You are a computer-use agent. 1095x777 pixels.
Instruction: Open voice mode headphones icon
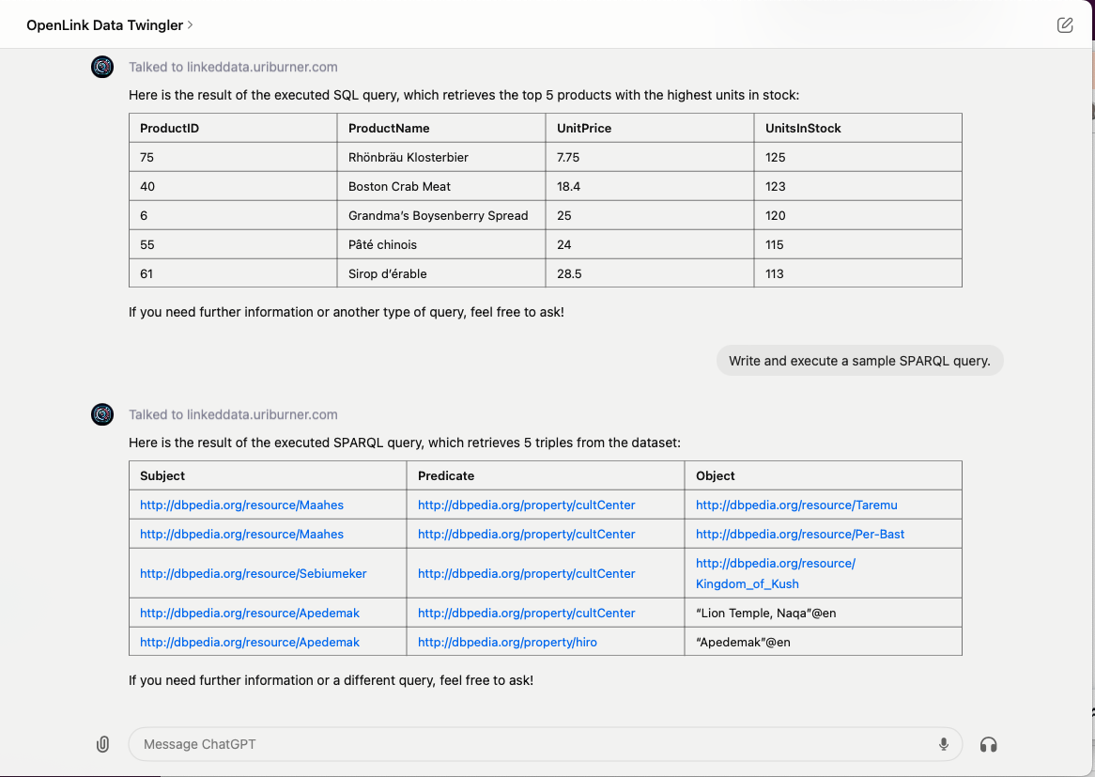tap(988, 744)
